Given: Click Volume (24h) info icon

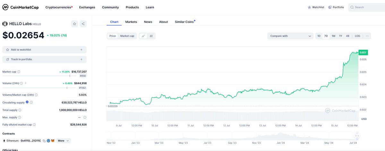Looking at the screenshot, I should pos(21,83).
